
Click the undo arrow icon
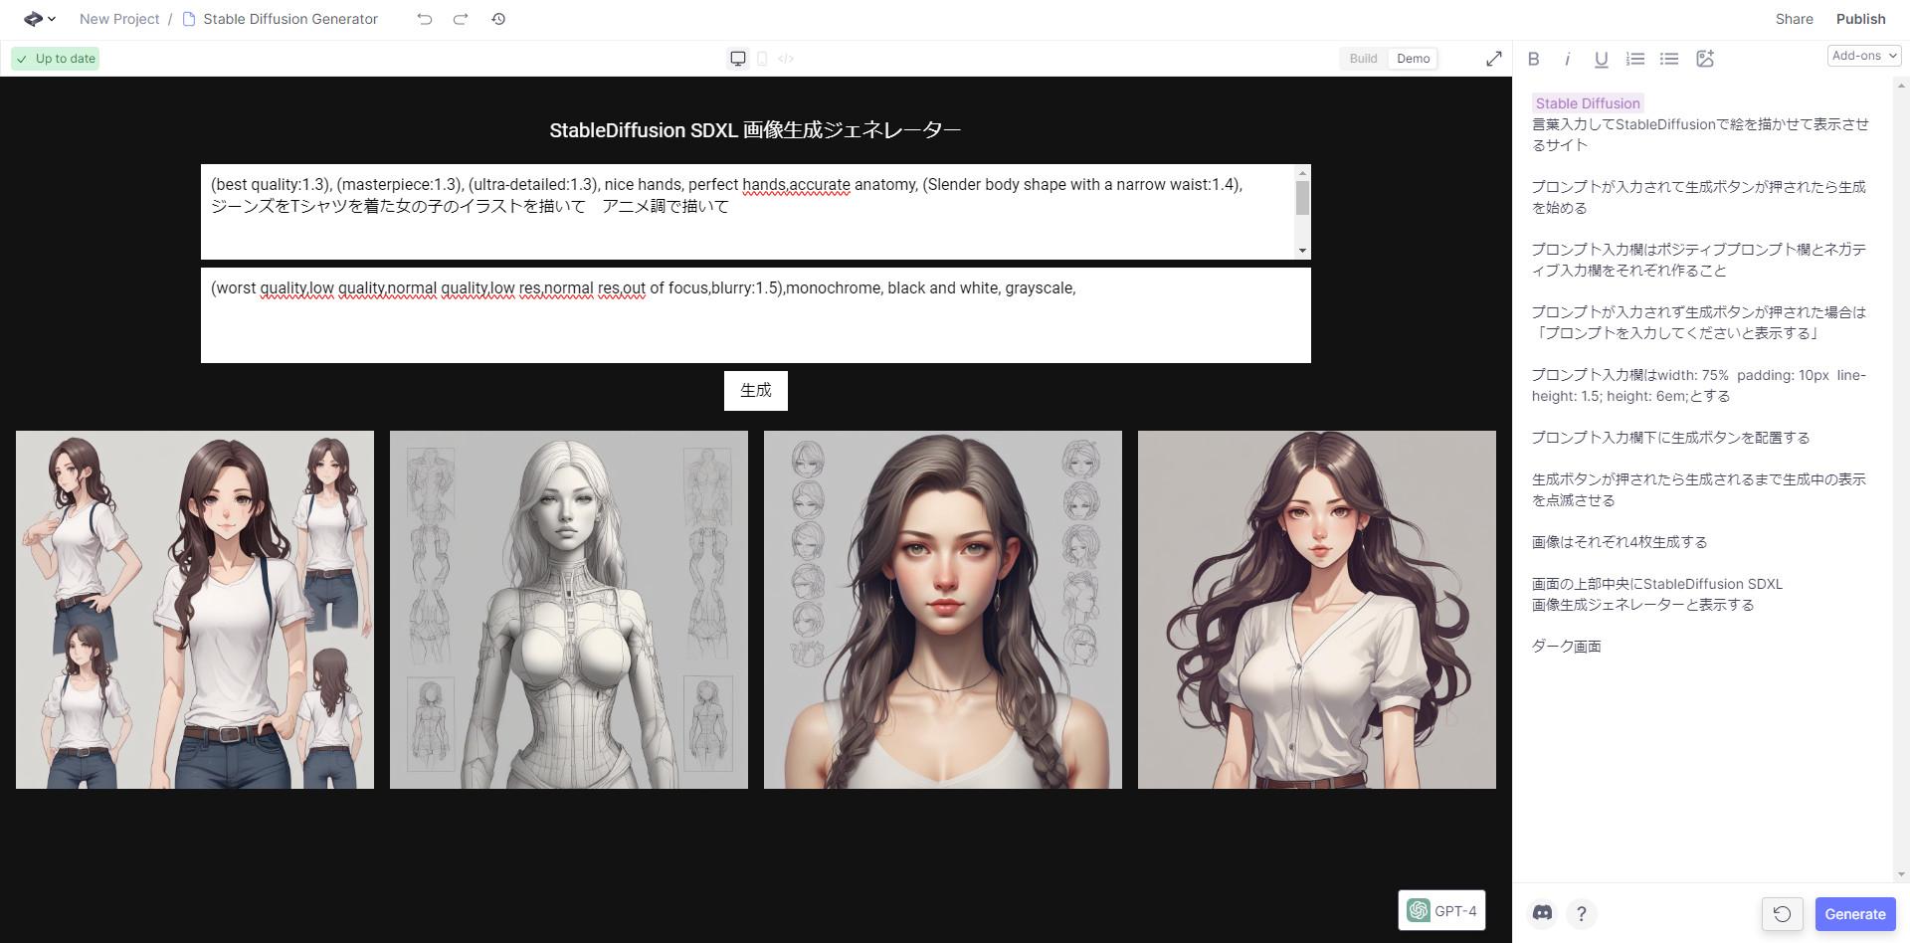(x=425, y=19)
